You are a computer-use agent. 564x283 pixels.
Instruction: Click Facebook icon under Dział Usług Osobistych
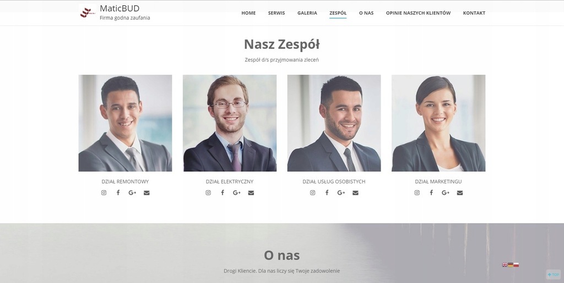click(x=327, y=193)
